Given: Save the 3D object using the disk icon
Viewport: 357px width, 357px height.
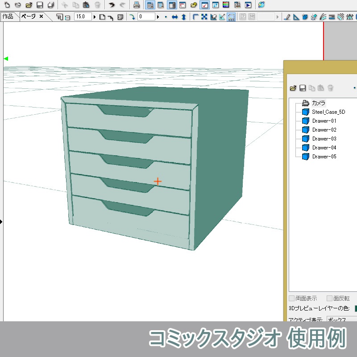Looking at the screenshot, I should [303, 88].
